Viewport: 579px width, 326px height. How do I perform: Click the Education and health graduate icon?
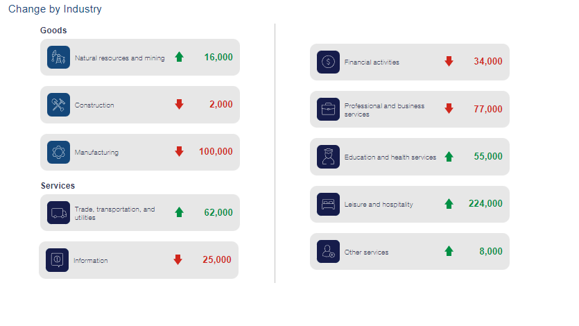(x=328, y=157)
